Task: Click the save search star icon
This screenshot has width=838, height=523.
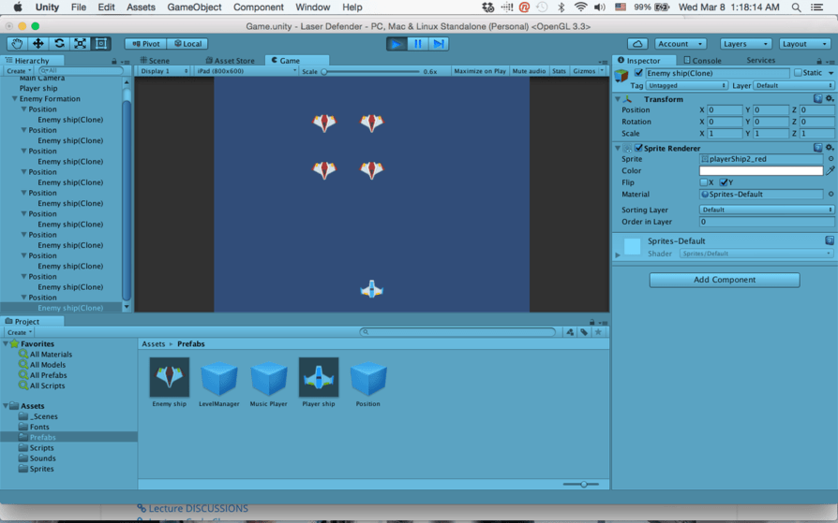Action: coord(598,332)
